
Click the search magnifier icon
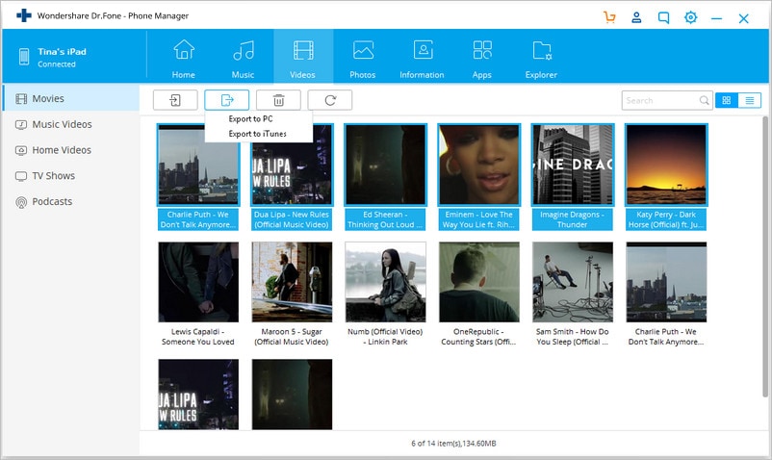pyautogui.click(x=704, y=100)
